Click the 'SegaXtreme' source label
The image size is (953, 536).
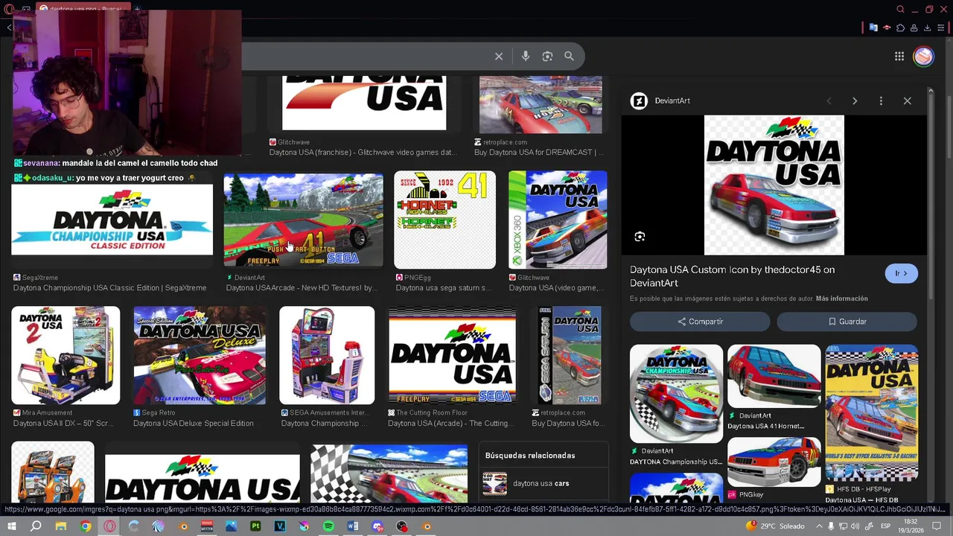(40, 277)
